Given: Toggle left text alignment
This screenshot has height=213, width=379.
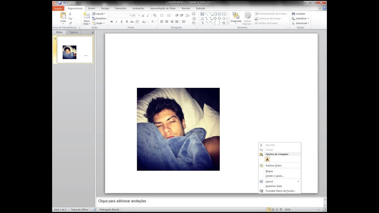Looking at the screenshot, I should [162, 22].
